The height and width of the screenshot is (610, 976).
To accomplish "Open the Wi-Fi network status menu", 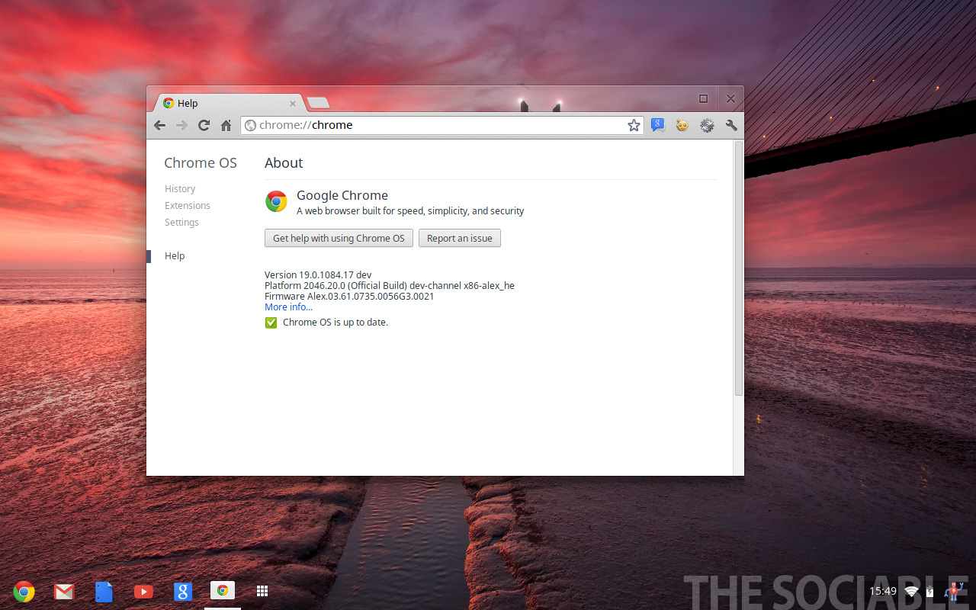I will click(x=911, y=592).
